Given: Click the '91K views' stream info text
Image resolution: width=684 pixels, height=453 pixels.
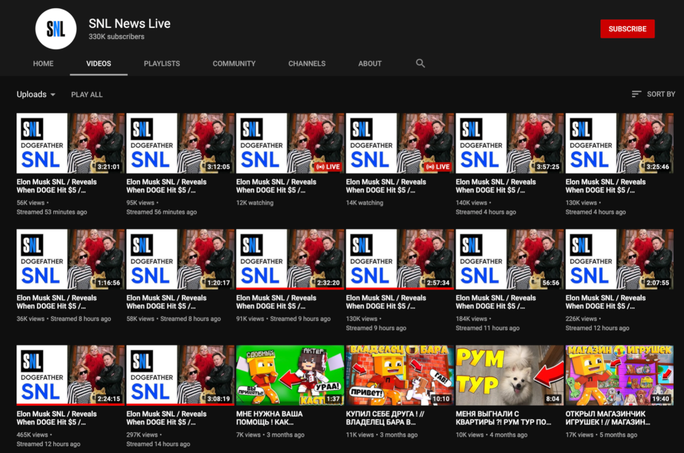Looking at the screenshot, I should [284, 319].
